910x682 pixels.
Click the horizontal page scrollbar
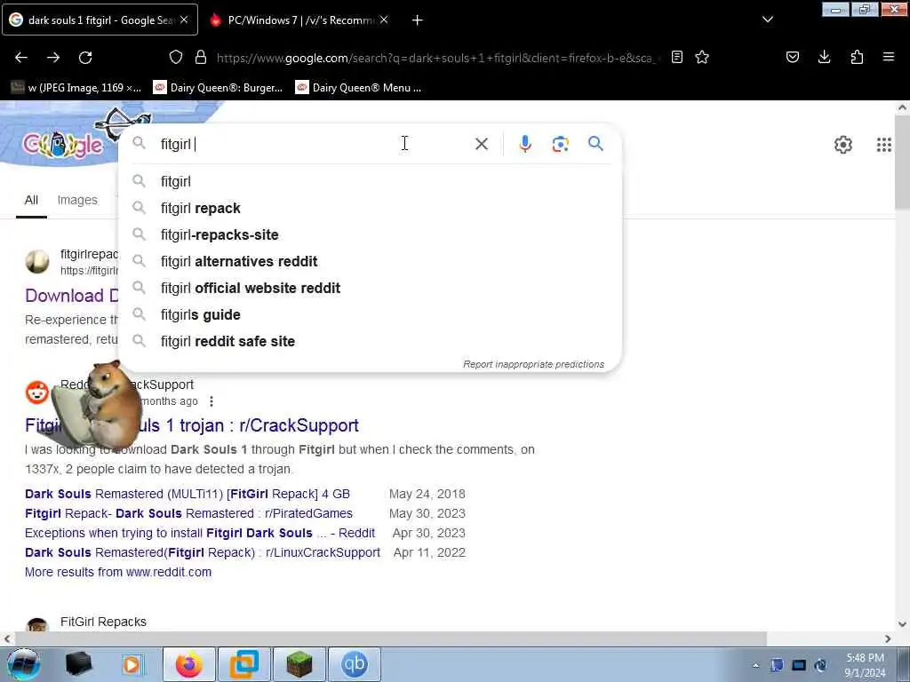click(x=390, y=638)
